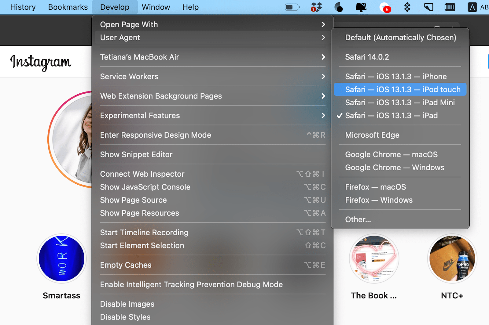Choose Start Element Selection

coord(213,246)
